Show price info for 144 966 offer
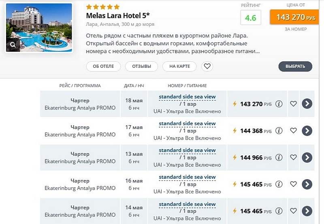 tap(279, 157)
